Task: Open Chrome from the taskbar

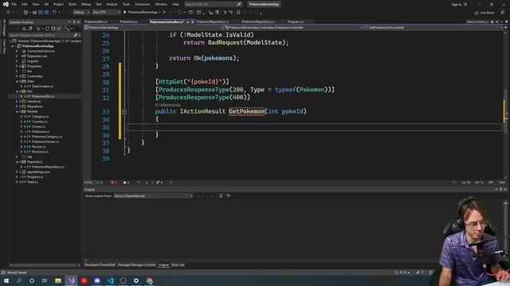Action: click(x=149, y=280)
